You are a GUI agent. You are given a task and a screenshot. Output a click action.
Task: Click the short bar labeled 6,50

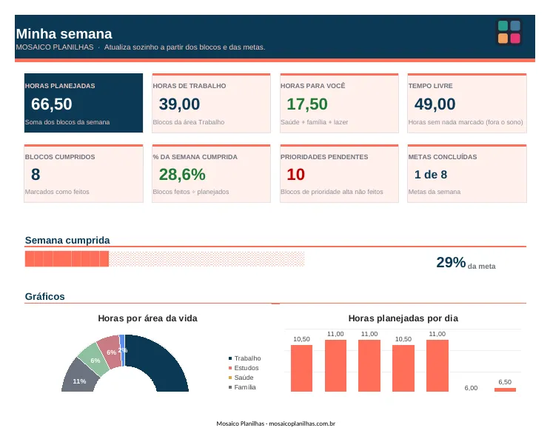(x=505, y=389)
